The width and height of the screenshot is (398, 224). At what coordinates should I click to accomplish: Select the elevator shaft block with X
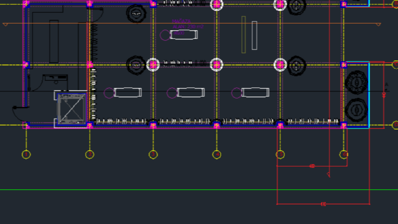(x=72, y=109)
